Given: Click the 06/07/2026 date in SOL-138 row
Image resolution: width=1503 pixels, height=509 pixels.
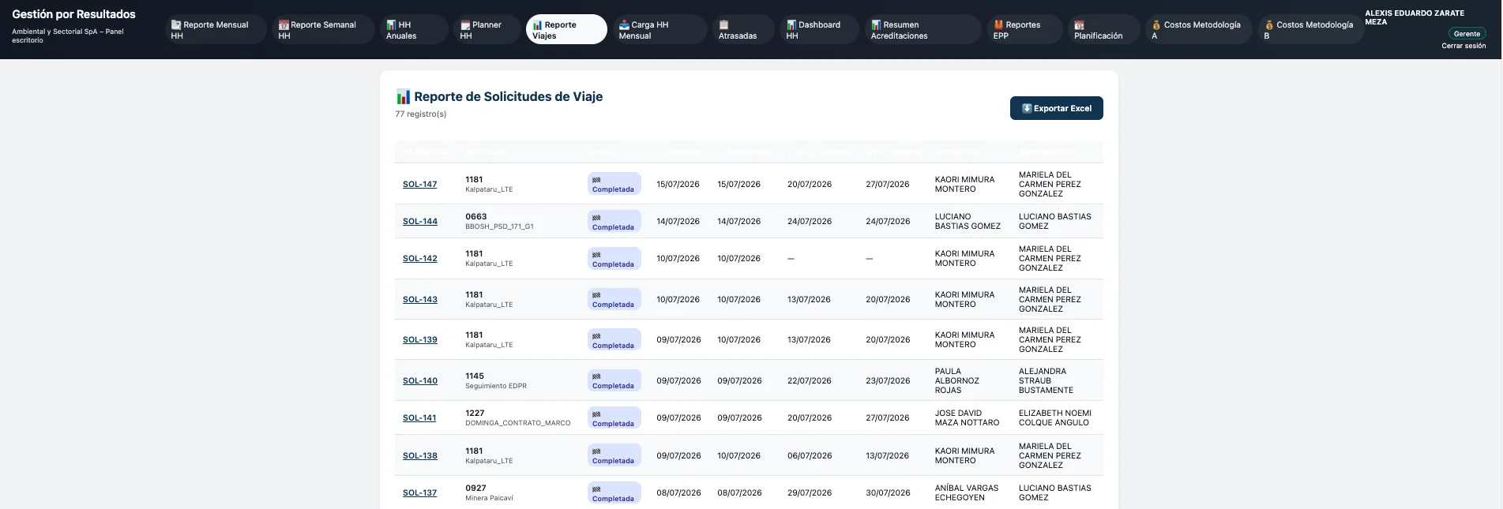Looking at the screenshot, I should click(809, 455).
